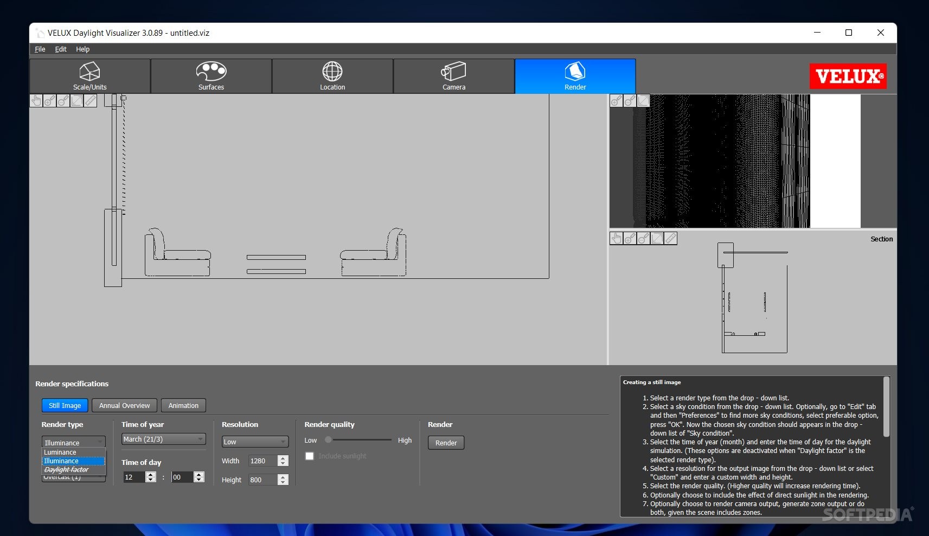Image resolution: width=929 pixels, height=536 pixels.
Task: Click zoom out on the render preview pane
Action: (630, 101)
